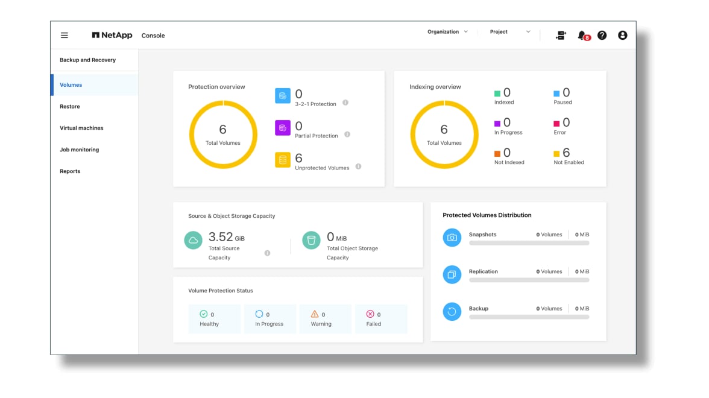Click the Total Object Storage bucket icon

tap(311, 240)
